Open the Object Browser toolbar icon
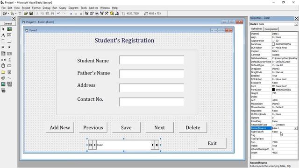Image resolution: width=299 pixels, height=168 pixels. click(102, 14)
